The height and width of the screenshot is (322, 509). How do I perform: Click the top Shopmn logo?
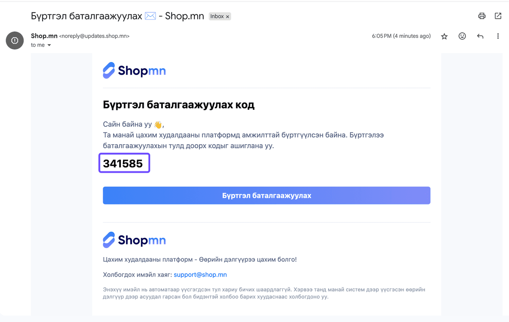[134, 70]
